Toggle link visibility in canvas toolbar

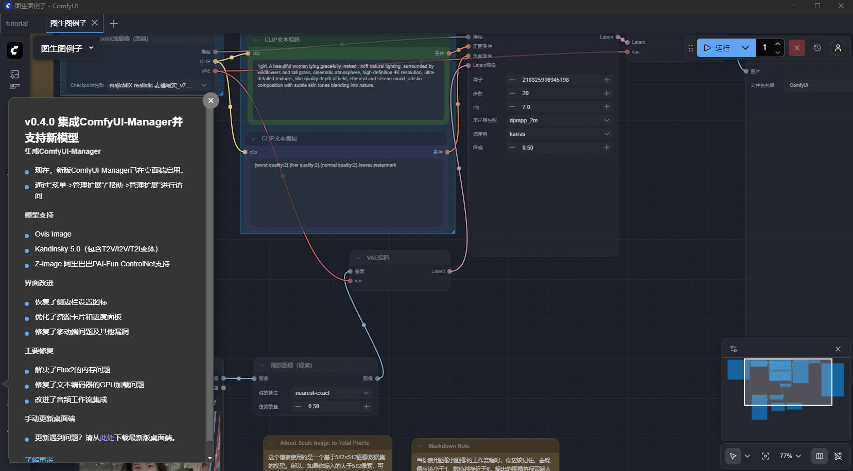pyautogui.click(x=838, y=456)
